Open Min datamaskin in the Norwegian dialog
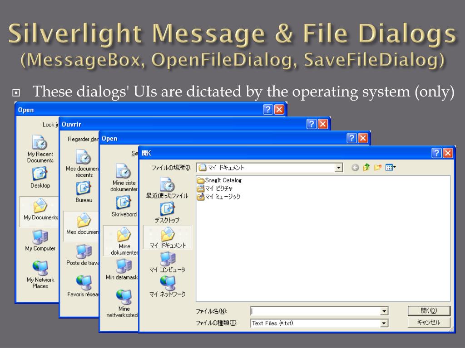The height and width of the screenshot is (348, 465). [x=122, y=269]
